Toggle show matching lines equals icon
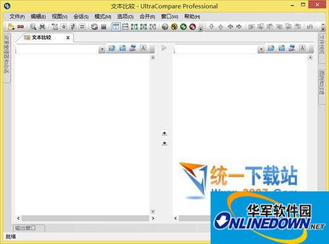Viewport: 329px width, 244px height. coord(82,27)
